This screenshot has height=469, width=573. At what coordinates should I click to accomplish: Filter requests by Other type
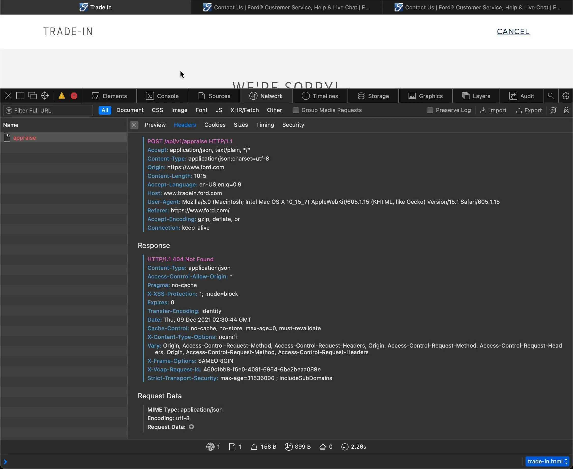[x=274, y=110]
